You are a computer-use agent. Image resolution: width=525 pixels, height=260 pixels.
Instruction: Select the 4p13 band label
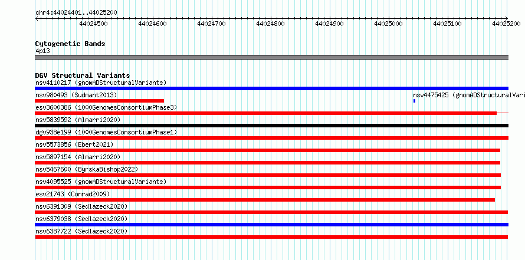pos(42,51)
